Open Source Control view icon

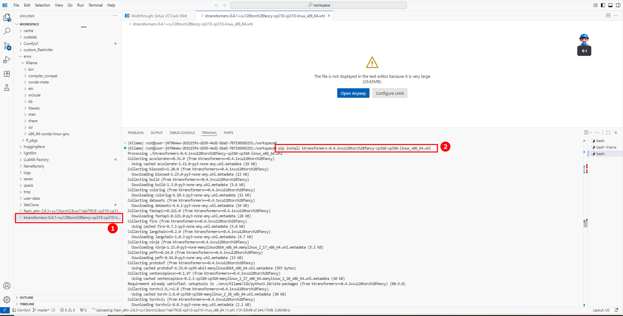point(7,46)
